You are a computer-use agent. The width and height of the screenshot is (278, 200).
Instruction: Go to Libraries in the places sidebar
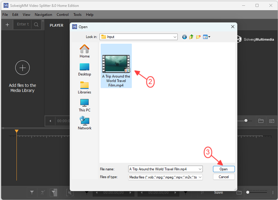84,87
